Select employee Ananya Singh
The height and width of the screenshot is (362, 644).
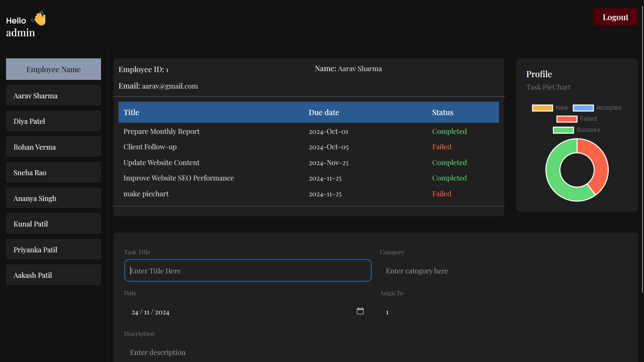(53, 198)
